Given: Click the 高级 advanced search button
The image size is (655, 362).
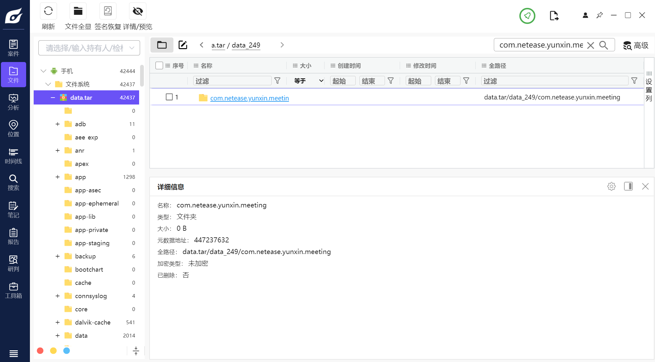Looking at the screenshot, I should (635, 45).
